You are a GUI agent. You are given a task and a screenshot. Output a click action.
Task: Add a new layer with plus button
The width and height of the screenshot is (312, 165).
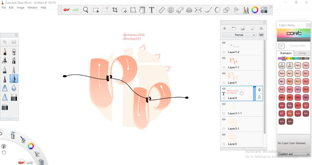pyautogui.click(x=225, y=28)
